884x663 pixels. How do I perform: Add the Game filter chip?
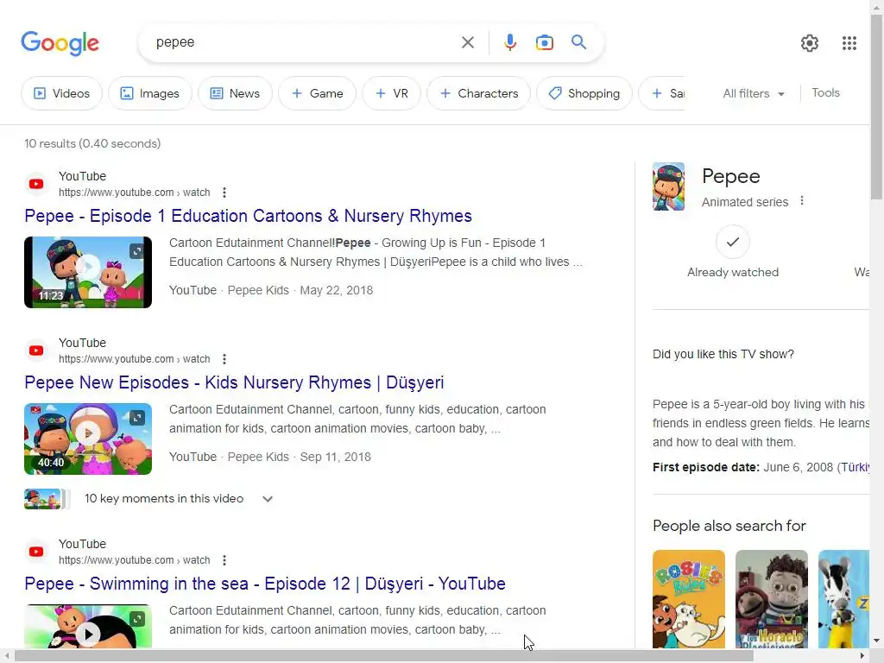click(x=318, y=93)
